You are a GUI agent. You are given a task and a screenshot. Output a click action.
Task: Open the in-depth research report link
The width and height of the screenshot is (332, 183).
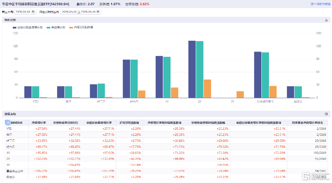(320, 4)
